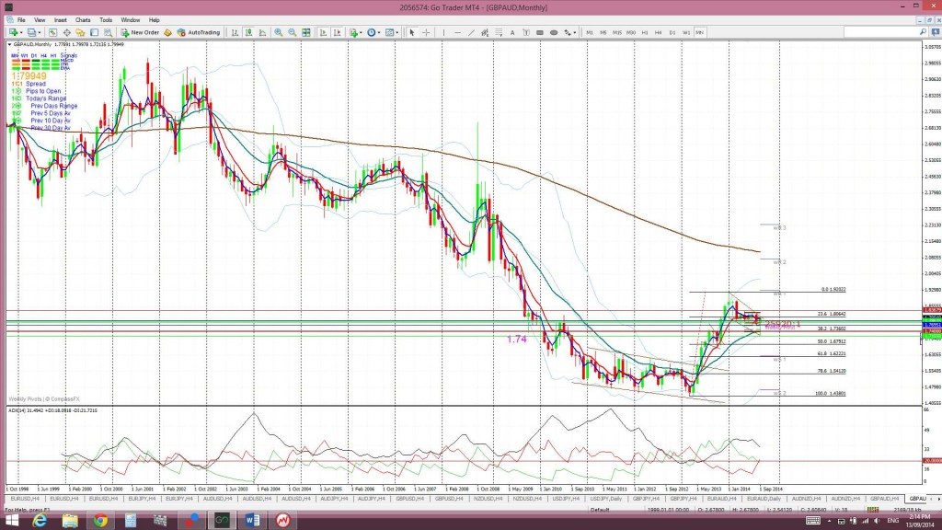Toggle chart auto-scroll icon

click(323, 32)
